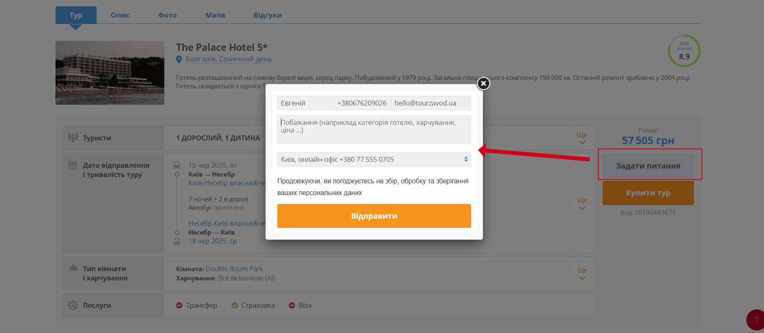Screen dimensions: 764x333
Task: Open the Київ онлайн-офіс office dropdown
Action: [374, 159]
